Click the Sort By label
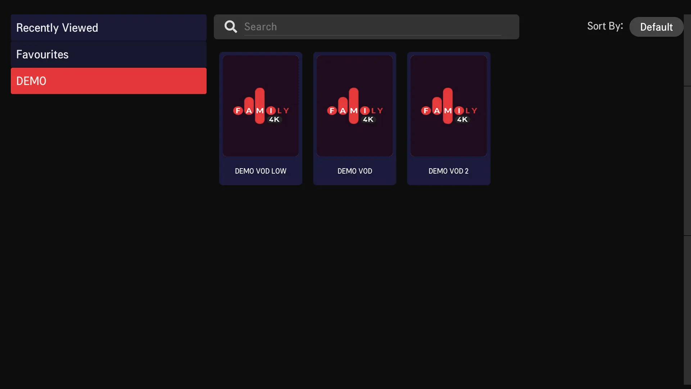Screen dimensions: 691x389 coord(605,26)
